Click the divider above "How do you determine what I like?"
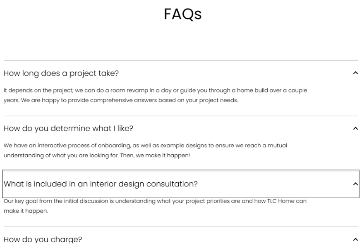The height and width of the screenshot is (250, 362). (181, 116)
